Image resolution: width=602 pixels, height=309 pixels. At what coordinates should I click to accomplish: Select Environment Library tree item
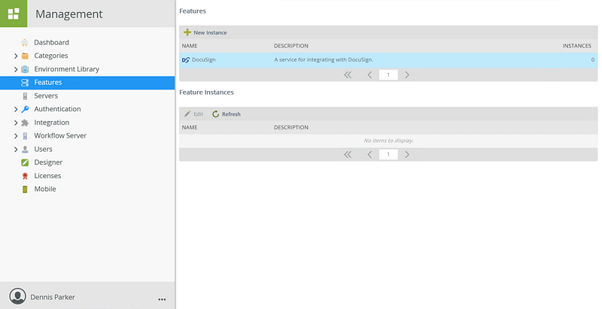point(67,69)
